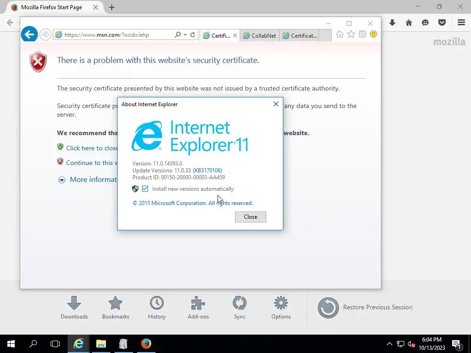Open IE Favorites star icon
Image resolution: width=471 pixels, height=353 pixels.
pyautogui.click(x=351, y=34)
